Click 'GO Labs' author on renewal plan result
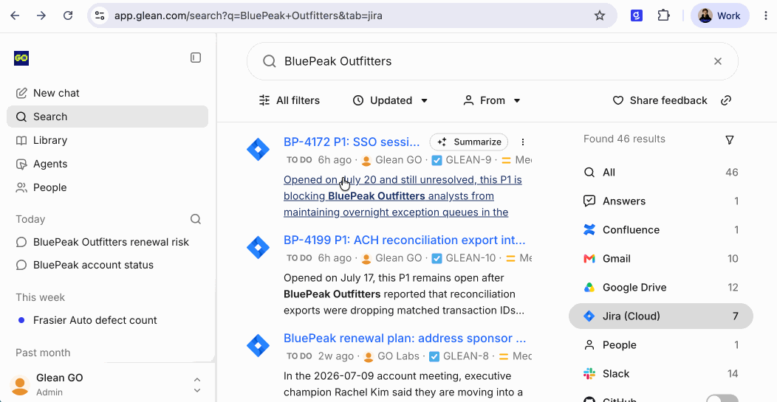 click(x=398, y=356)
